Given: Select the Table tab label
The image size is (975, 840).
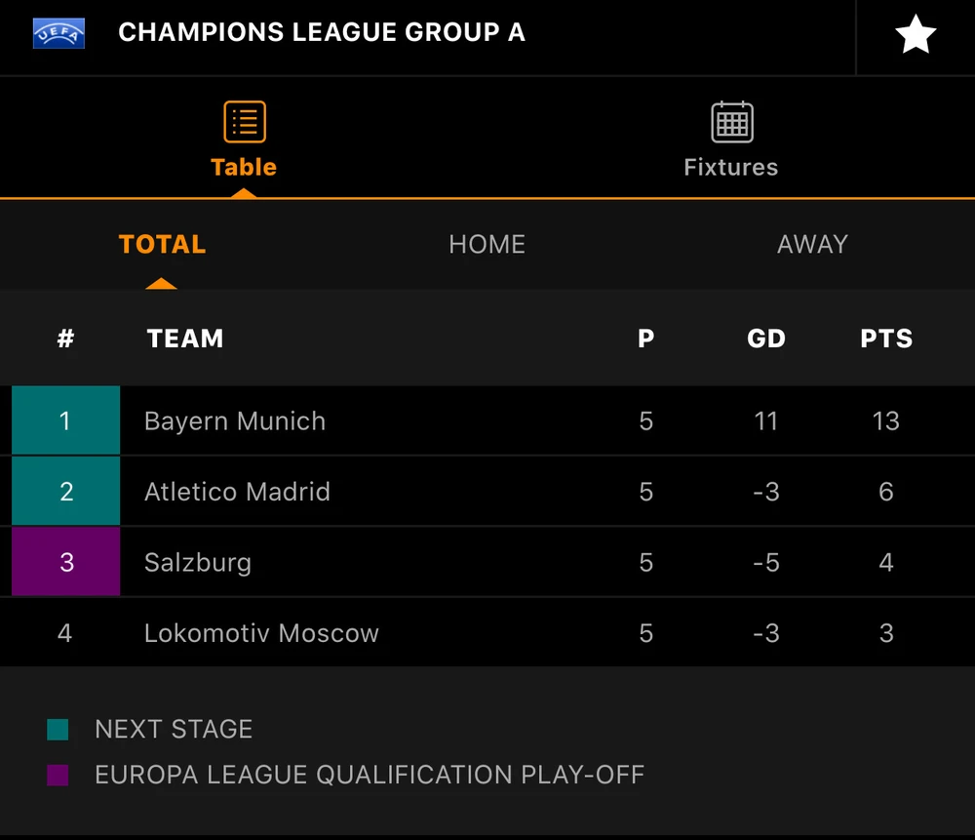Looking at the screenshot, I should pos(244,167).
